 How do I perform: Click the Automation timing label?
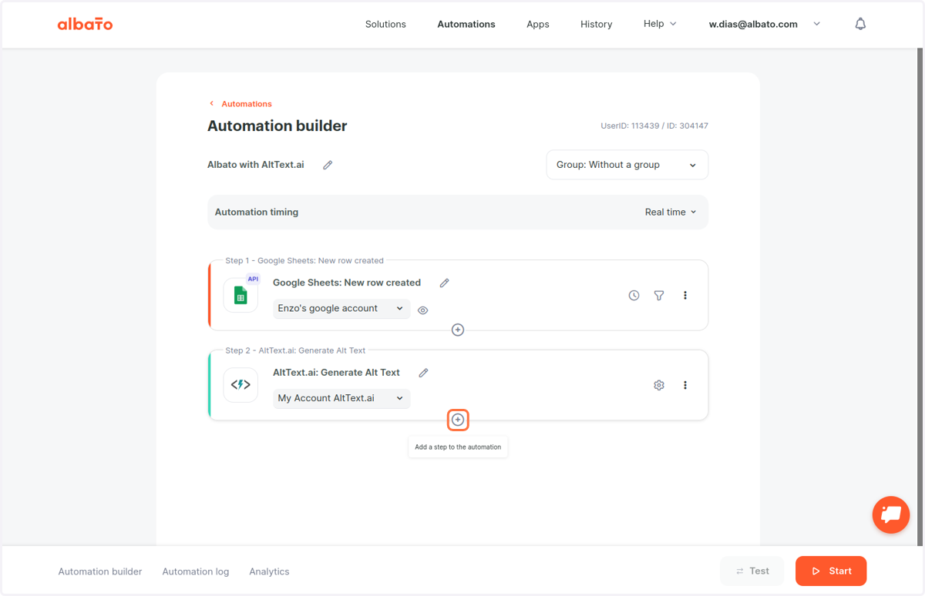coord(257,212)
